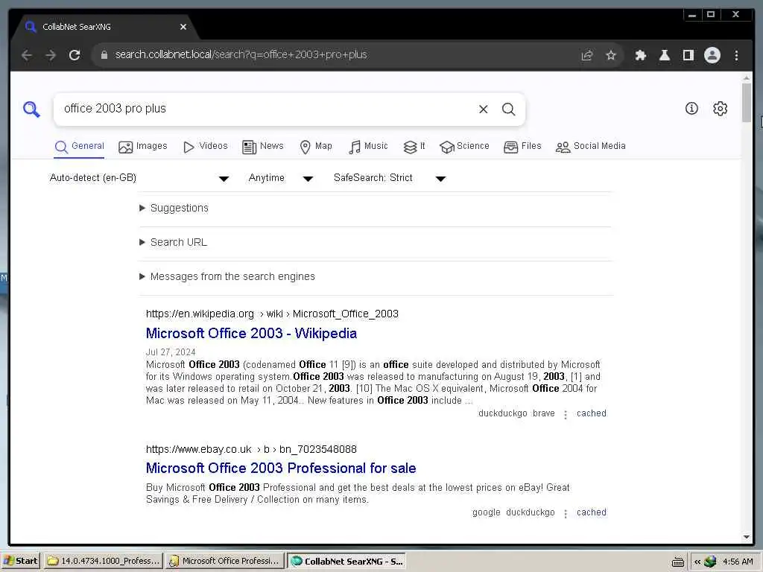763x572 pixels.
Task: Switch to the News tab
Action: (263, 147)
